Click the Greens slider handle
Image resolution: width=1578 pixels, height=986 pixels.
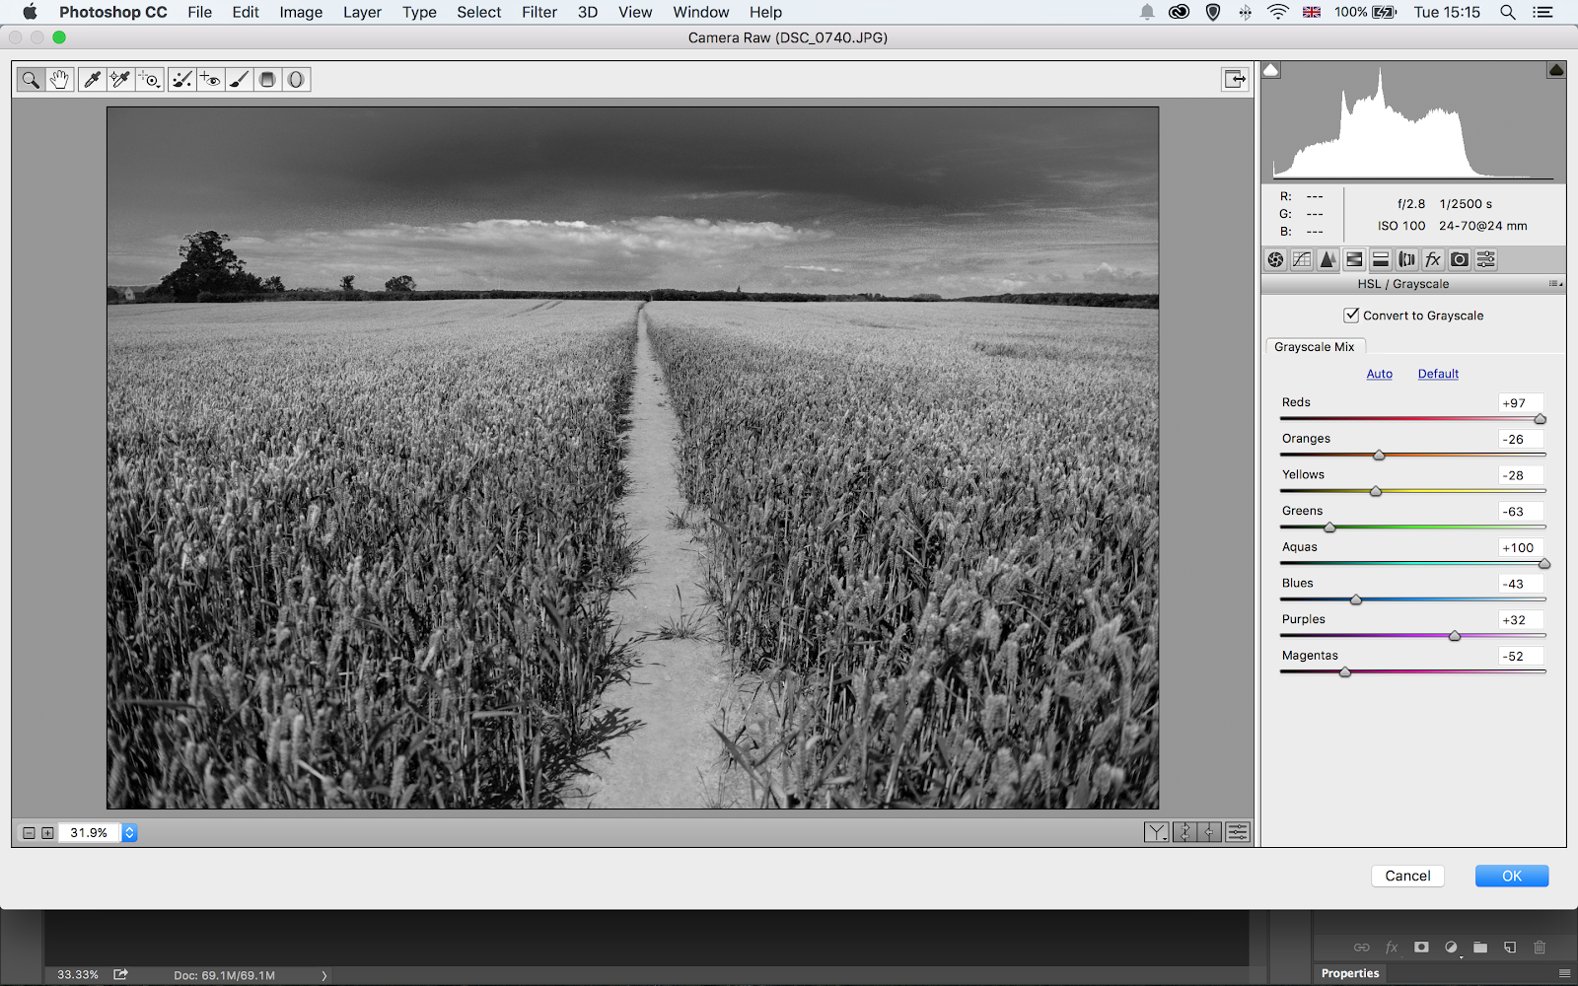click(1329, 528)
